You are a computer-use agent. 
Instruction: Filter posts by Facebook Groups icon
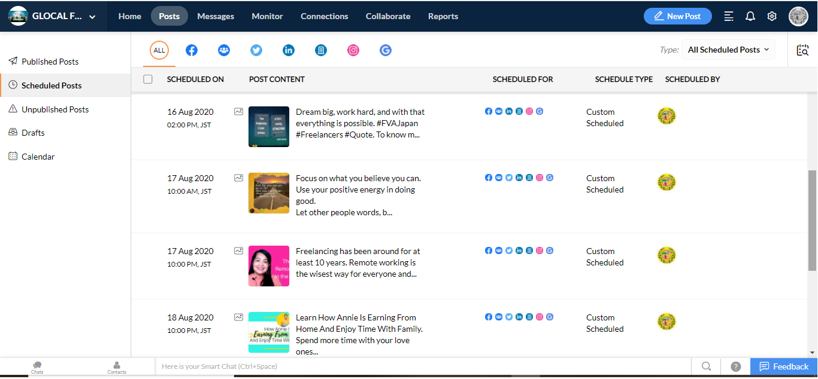click(224, 51)
